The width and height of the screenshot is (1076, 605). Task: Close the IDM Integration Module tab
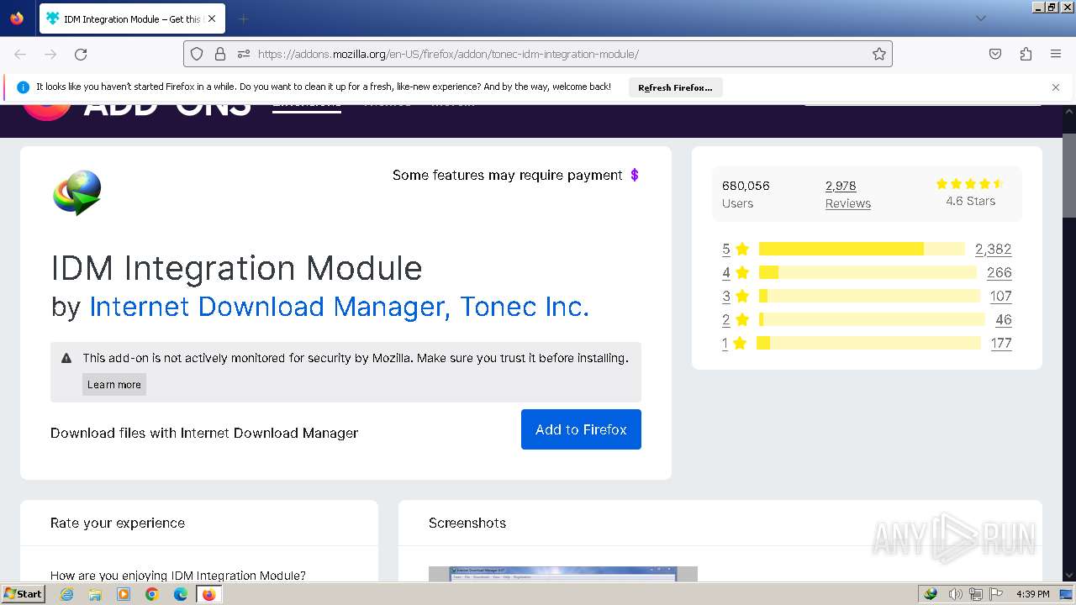(x=212, y=18)
